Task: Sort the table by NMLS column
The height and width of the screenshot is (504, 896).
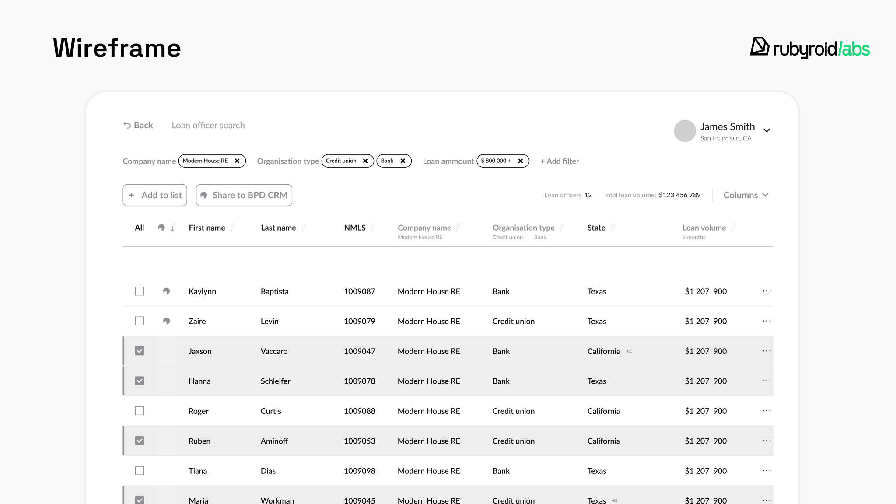Action: pyautogui.click(x=373, y=227)
